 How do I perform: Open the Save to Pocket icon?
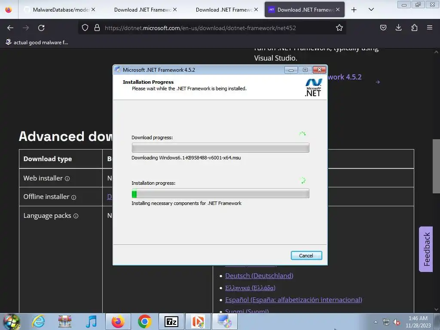[x=383, y=27]
